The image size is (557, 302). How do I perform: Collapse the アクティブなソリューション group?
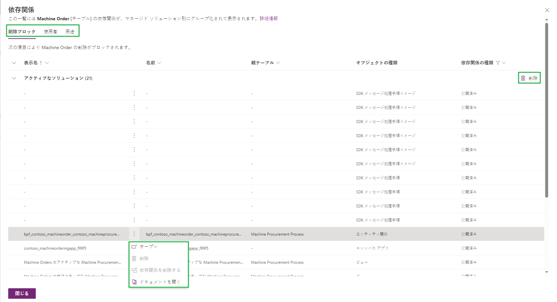point(14,78)
